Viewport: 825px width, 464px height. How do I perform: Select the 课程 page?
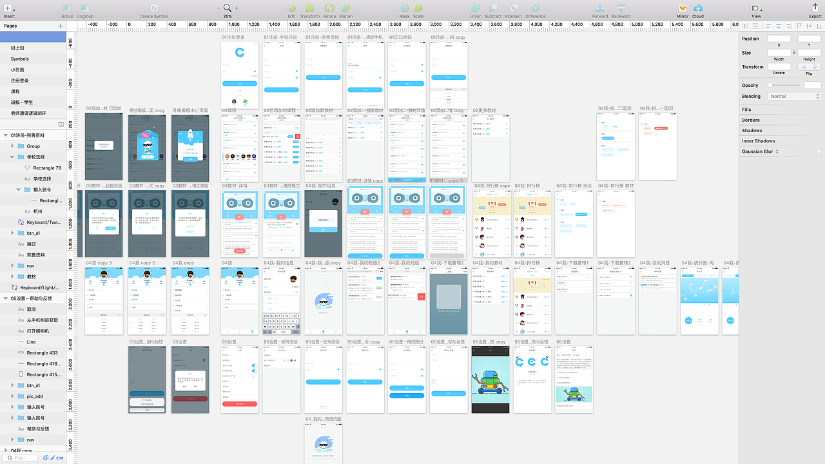15,92
